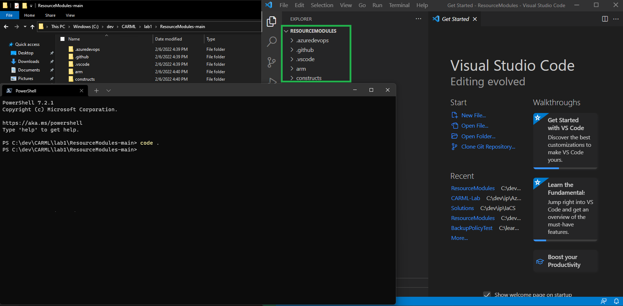Viewport: 623px width, 306px height.
Task: Open the Selection menu in VS Code
Action: [322, 5]
